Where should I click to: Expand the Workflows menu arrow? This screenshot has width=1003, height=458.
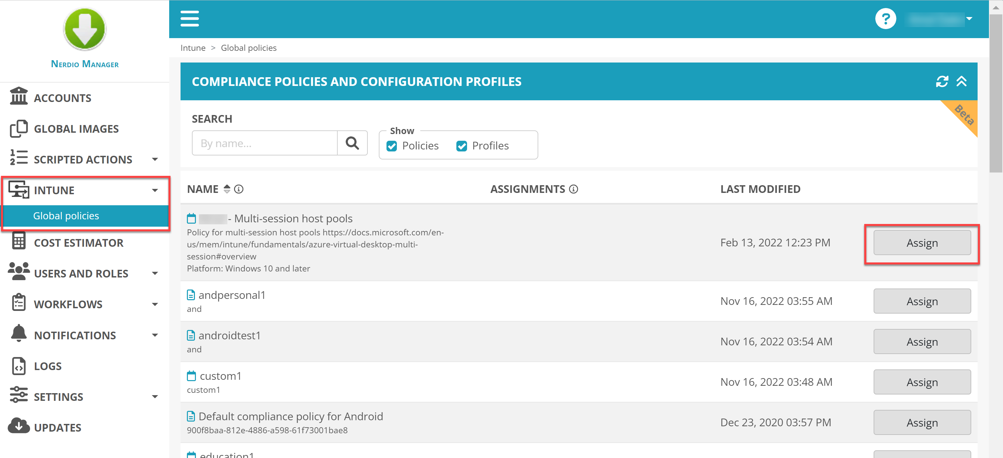point(155,304)
